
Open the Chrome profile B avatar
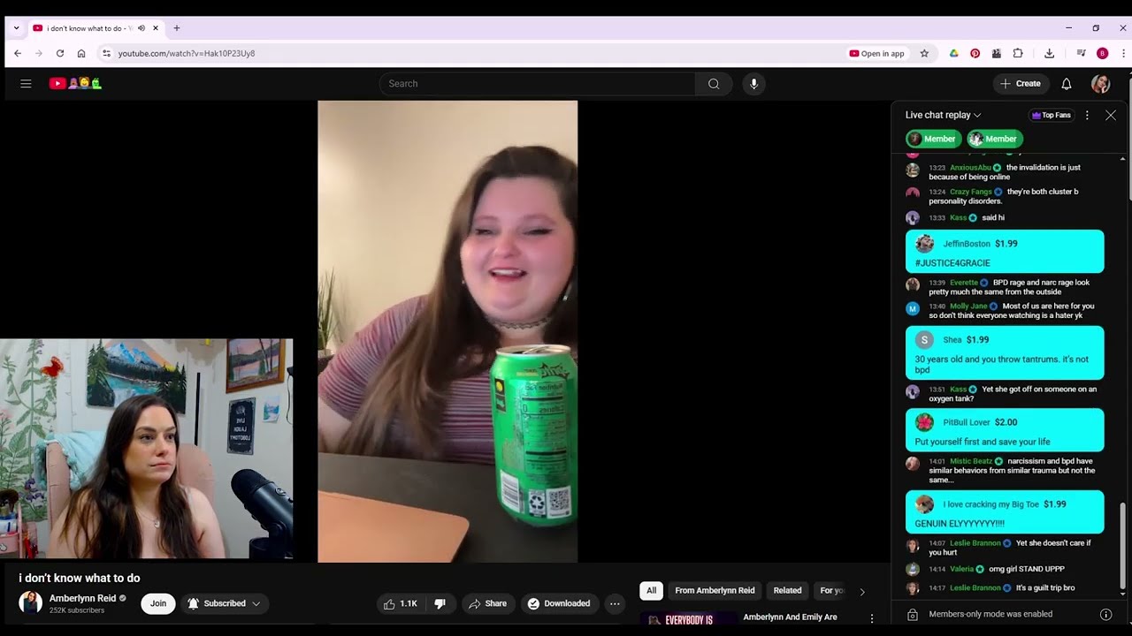1102,53
